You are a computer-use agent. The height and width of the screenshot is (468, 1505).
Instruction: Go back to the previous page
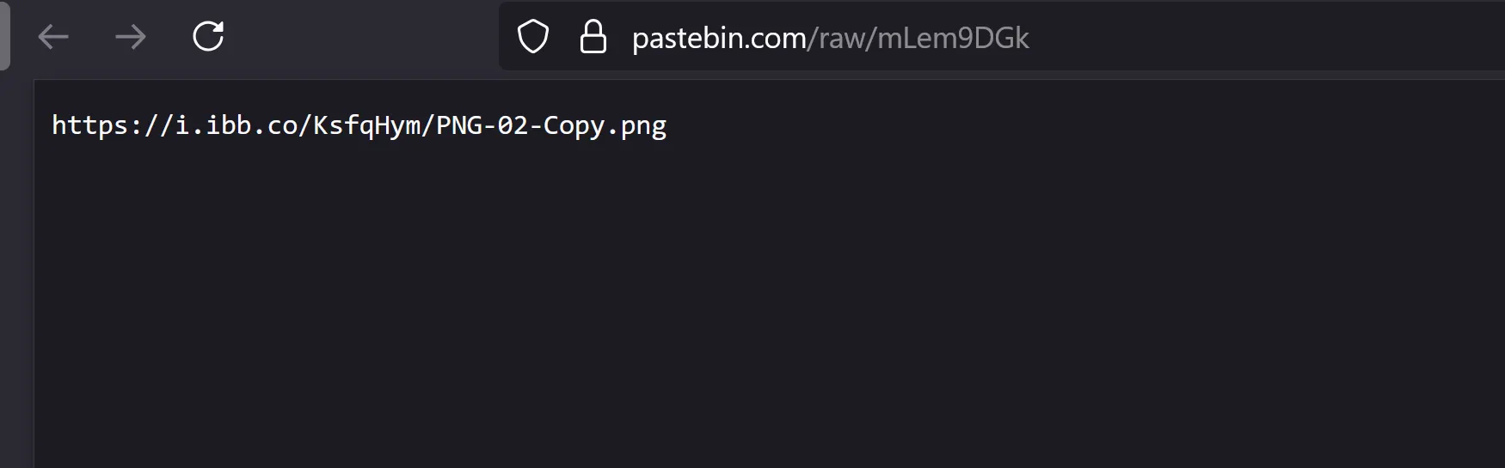click(x=53, y=37)
